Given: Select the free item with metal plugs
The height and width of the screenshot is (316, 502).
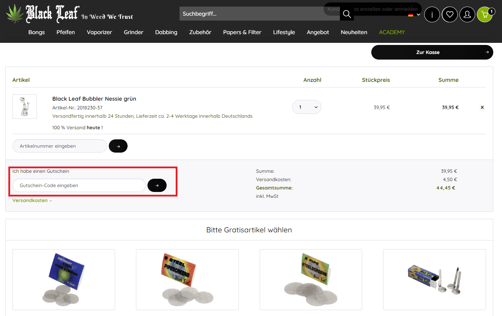Looking at the screenshot, I should (434, 279).
